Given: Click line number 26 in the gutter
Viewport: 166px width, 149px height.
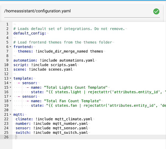Looking at the screenshot, I should click(x=6, y=137).
